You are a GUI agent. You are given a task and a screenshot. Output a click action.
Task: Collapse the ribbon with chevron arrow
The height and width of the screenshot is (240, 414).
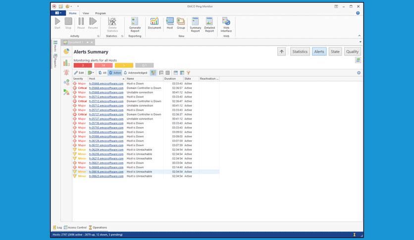pyautogui.click(x=360, y=36)
